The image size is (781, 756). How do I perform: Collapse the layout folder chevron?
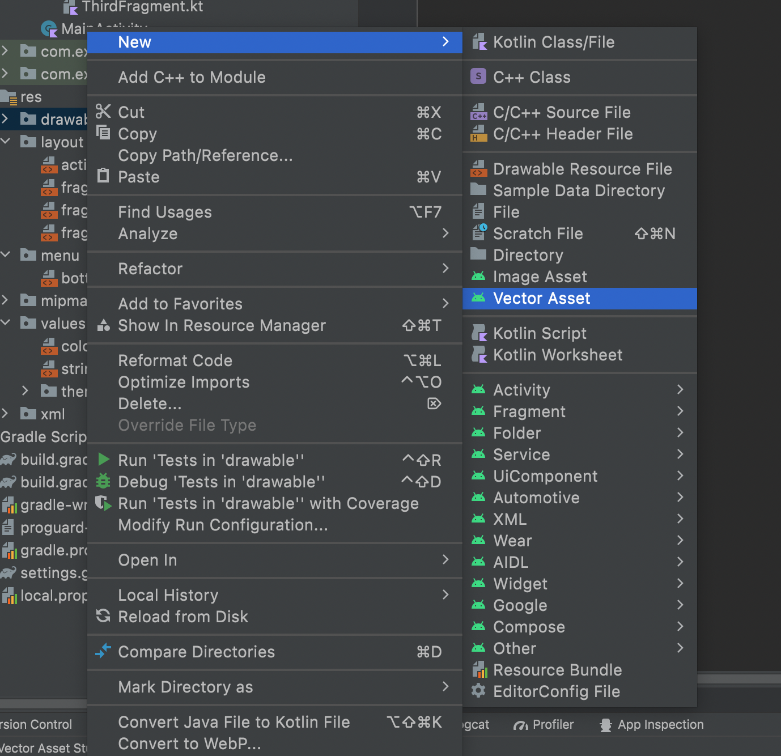[6, 141]
